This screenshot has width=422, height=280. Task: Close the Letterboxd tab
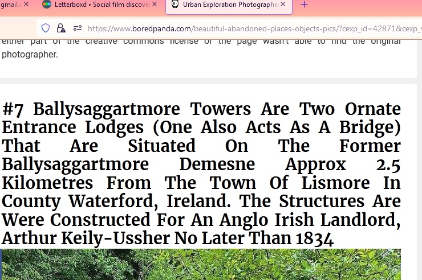(154, 5)
